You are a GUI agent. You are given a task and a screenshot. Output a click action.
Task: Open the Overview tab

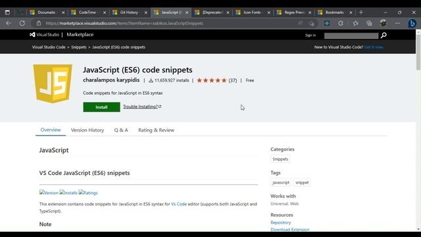coord(51,130)
